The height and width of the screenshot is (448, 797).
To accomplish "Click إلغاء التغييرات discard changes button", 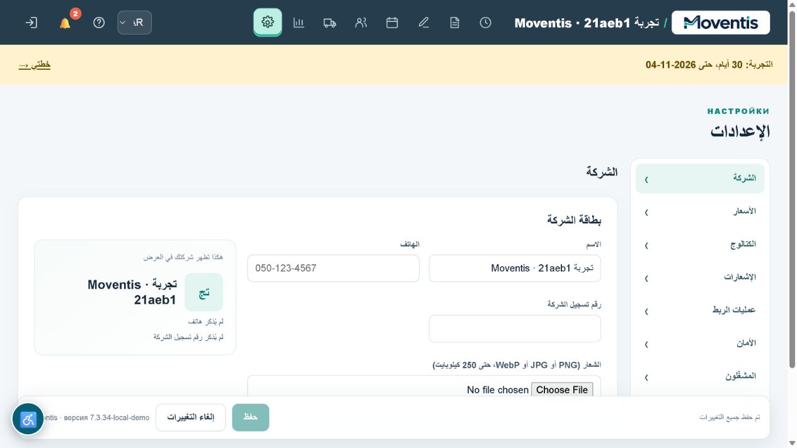I will pos(191,417).
